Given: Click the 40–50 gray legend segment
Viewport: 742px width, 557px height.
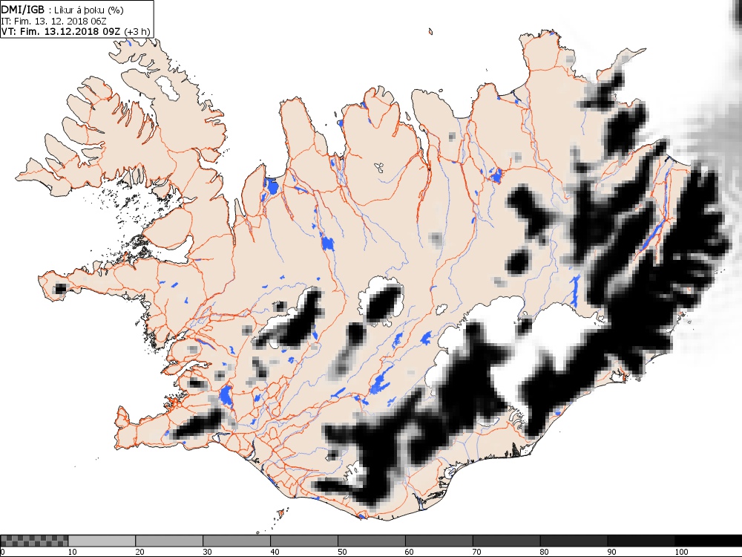Looking at the screenshot, I should tap(304, 541).
